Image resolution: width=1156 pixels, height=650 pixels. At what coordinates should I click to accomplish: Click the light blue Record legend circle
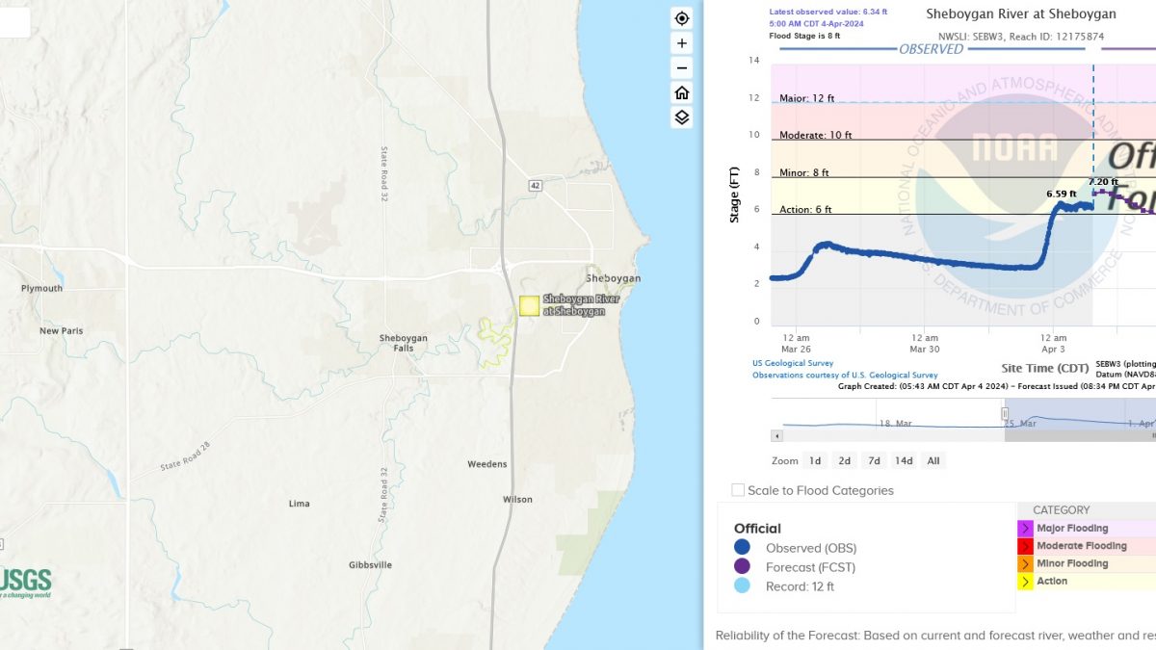pyautogui.click(x=742, y=585)
